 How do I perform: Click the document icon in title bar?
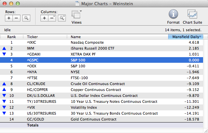(x=77, y=3)
